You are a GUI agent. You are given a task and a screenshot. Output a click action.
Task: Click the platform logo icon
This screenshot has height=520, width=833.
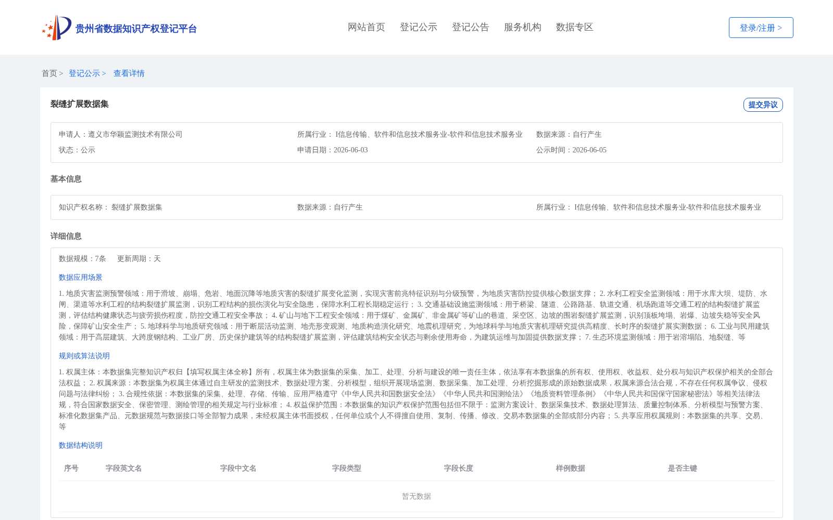pos(57,28)
